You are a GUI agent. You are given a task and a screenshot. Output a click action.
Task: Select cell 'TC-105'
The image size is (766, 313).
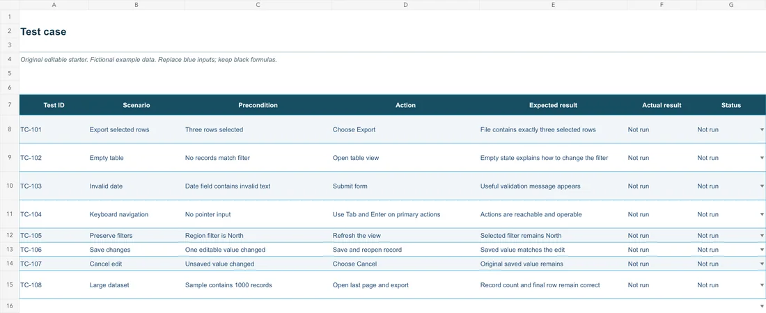click(54, 235)
